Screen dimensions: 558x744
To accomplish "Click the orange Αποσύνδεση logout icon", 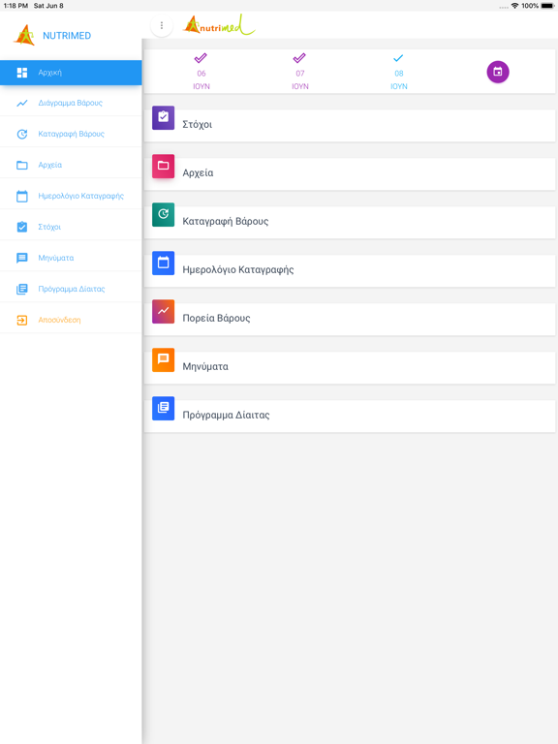I will click(x=22, y=320).
